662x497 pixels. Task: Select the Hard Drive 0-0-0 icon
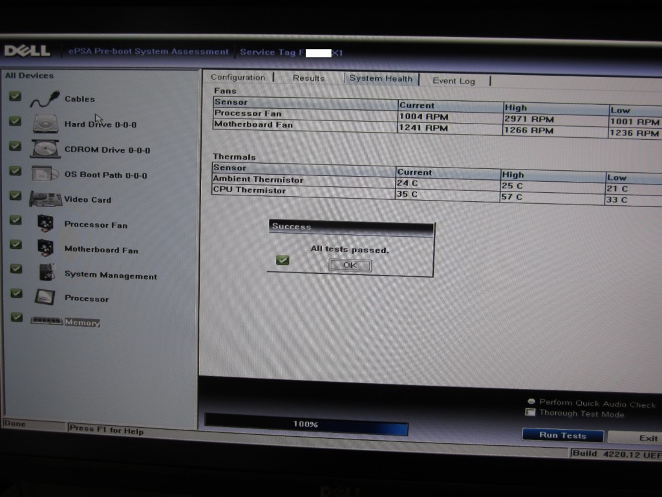point(46,124)
